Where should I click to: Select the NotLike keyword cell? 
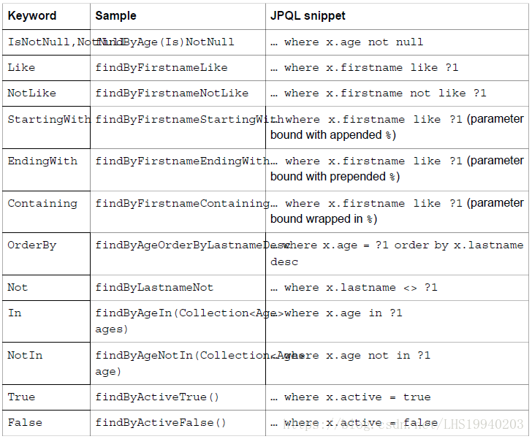(31, 93)
